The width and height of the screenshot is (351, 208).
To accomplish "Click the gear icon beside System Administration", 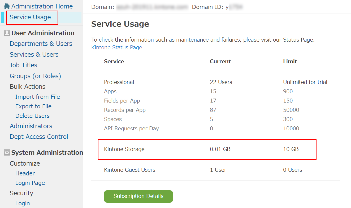I will pyautogui.click(x=6, y=152).
